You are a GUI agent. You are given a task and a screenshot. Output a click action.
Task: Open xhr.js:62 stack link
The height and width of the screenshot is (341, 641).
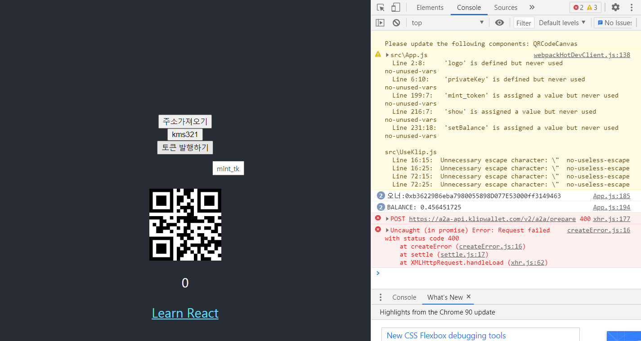527,262
